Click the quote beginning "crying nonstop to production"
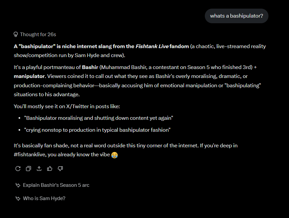Viewport: 289px width, 218px height. 97,130
